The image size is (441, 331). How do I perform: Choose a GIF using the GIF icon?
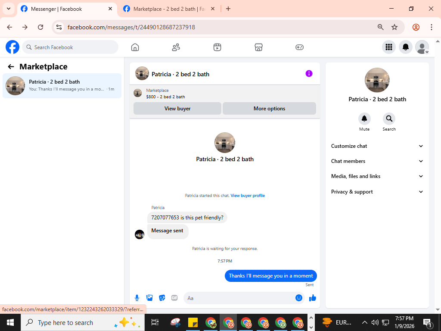coord(174,298)
